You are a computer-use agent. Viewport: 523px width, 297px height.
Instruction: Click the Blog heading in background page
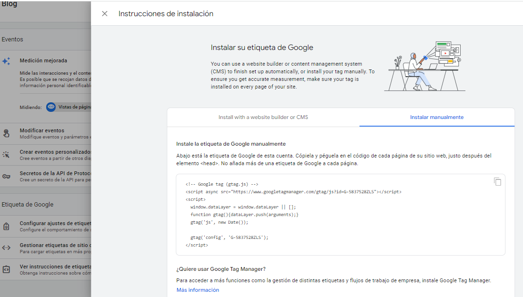pyautogui.click(x=9, y=4)
